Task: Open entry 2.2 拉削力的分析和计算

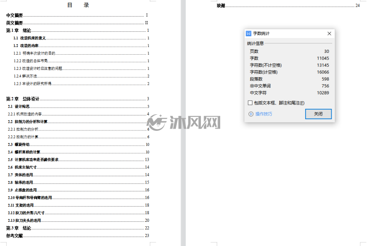Action: (x=78, y=121)
